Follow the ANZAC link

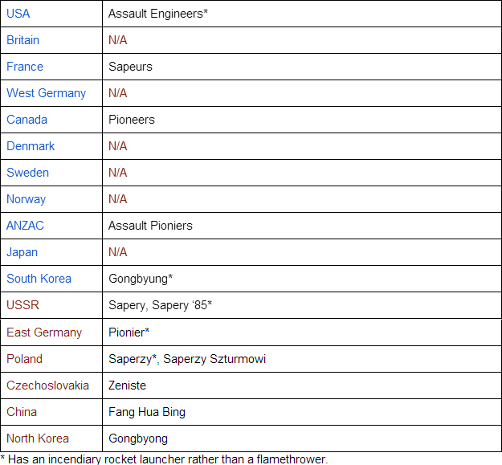25,226
